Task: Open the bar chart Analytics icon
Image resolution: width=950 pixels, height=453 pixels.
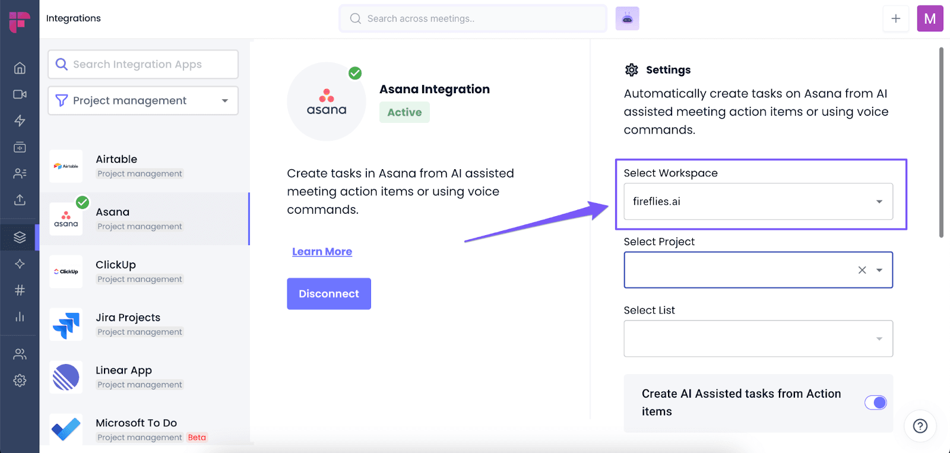Action: 20,316
